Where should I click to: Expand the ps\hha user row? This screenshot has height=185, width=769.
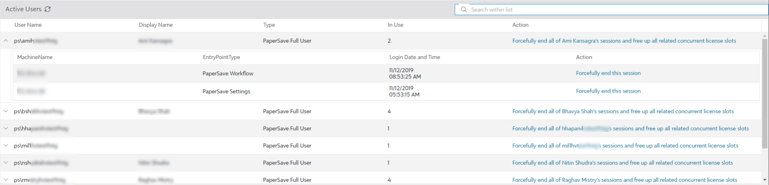pos(6,129)
